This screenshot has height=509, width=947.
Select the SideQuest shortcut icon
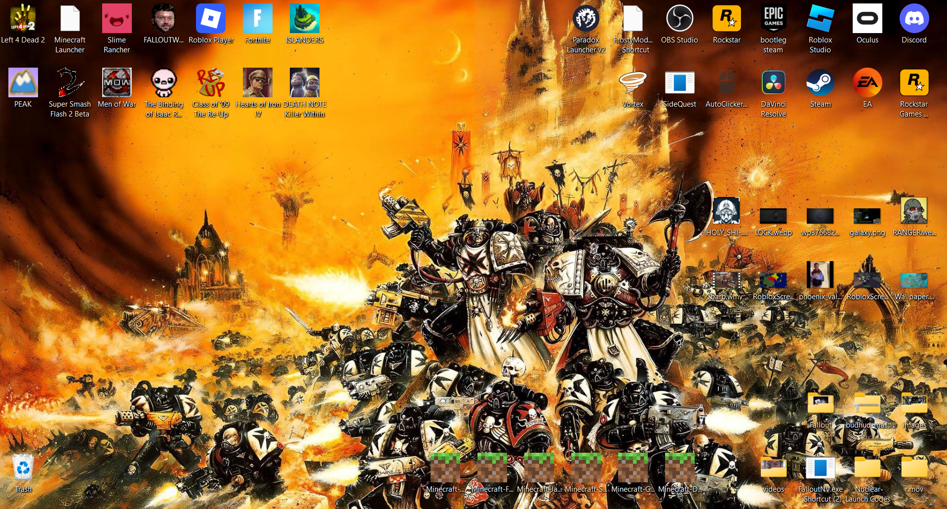[680, 82]
